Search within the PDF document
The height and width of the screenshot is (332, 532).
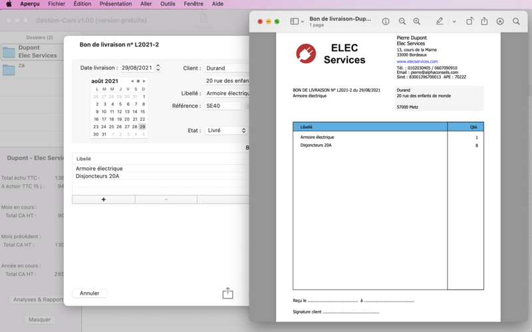click(x=516, y=21)
